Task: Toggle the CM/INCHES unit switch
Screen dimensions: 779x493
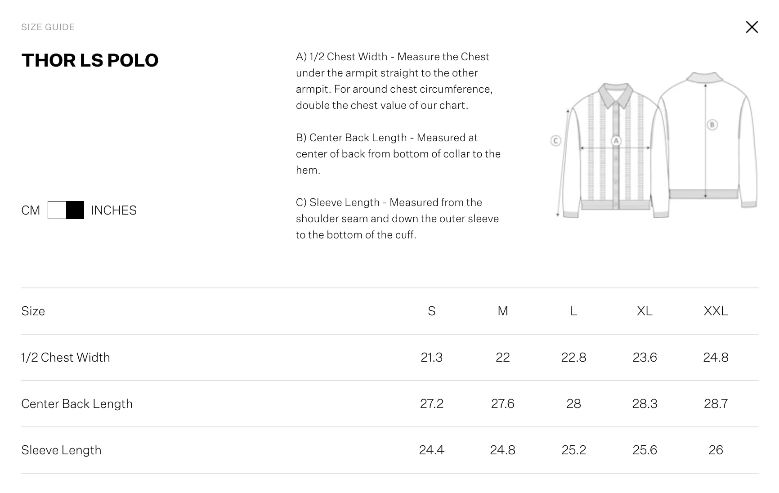Action: click(66, 210)
